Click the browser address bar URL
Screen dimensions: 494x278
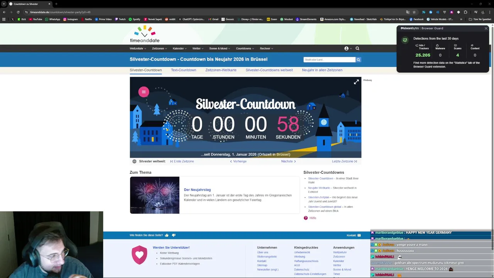click(60, 12)
